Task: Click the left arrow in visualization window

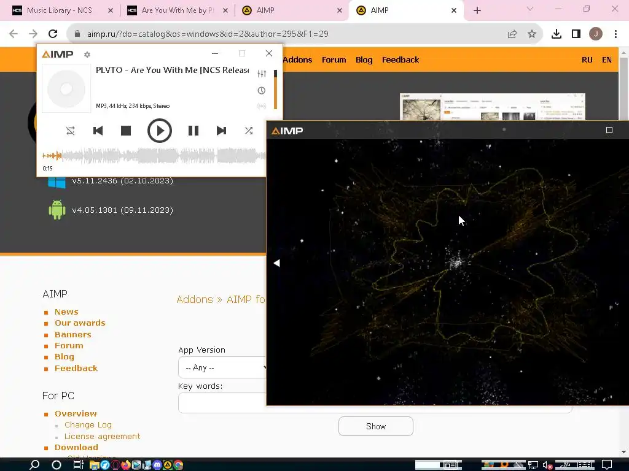Action: click(x=277, y=263)
